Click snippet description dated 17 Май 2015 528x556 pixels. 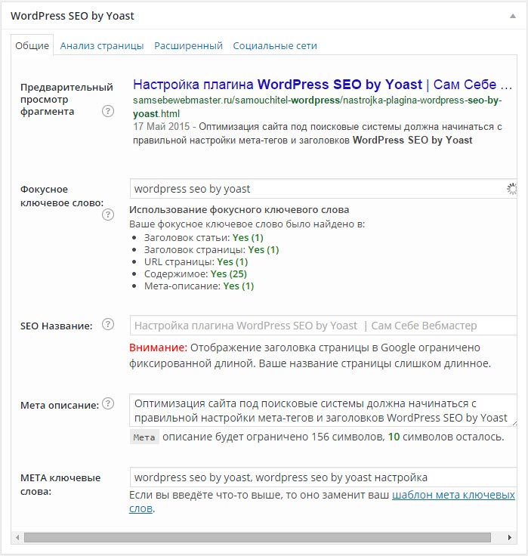coord(317,133)
